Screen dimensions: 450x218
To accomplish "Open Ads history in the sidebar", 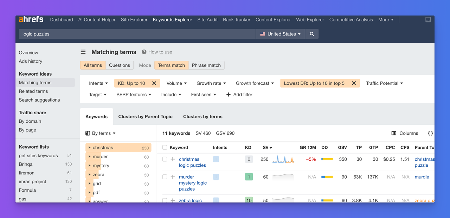I will pyautogui.click(x=31, y=61).
